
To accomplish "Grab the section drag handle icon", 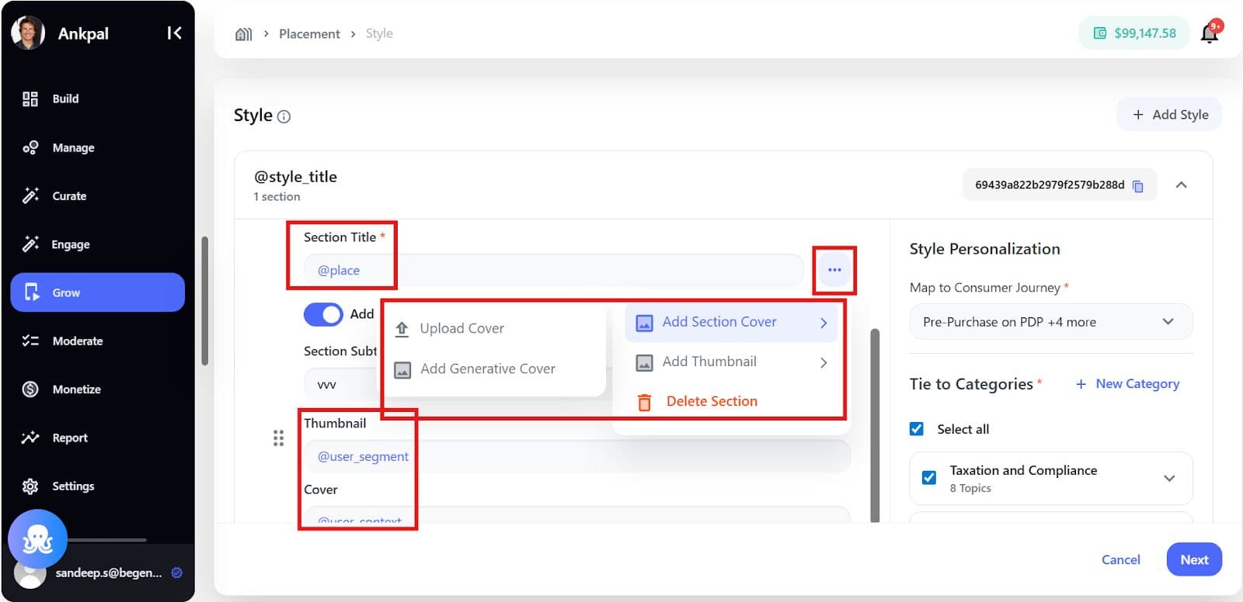I will pos(278,438).
